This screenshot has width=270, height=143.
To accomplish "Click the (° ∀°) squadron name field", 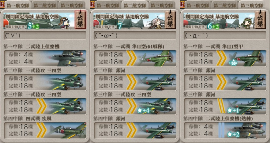I will click(45, 35).
